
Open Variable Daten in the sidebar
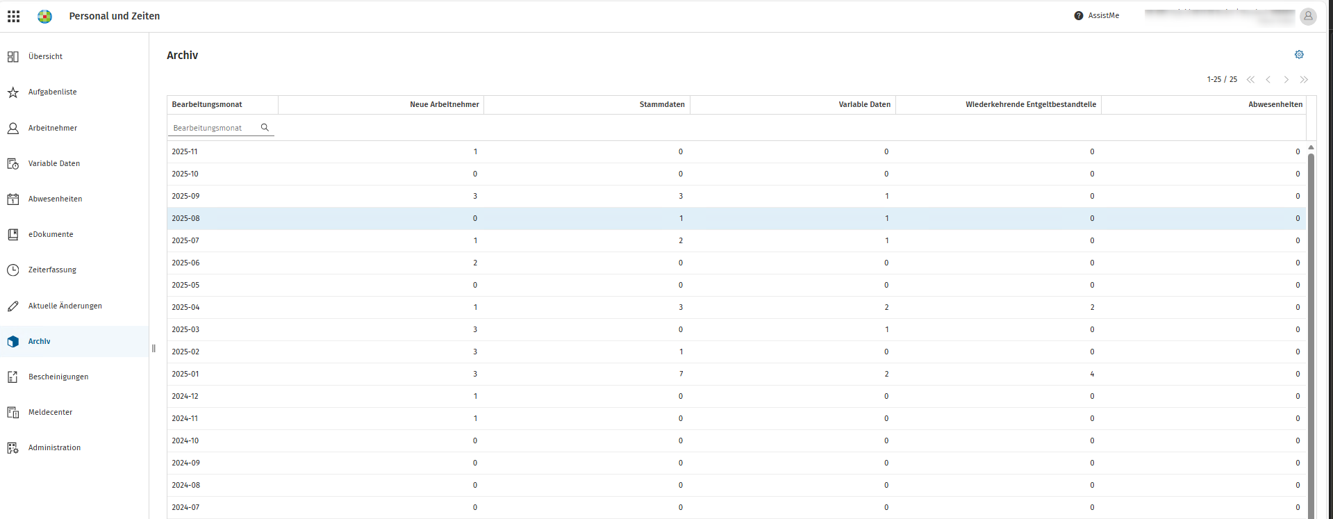[x=54, y=163]
